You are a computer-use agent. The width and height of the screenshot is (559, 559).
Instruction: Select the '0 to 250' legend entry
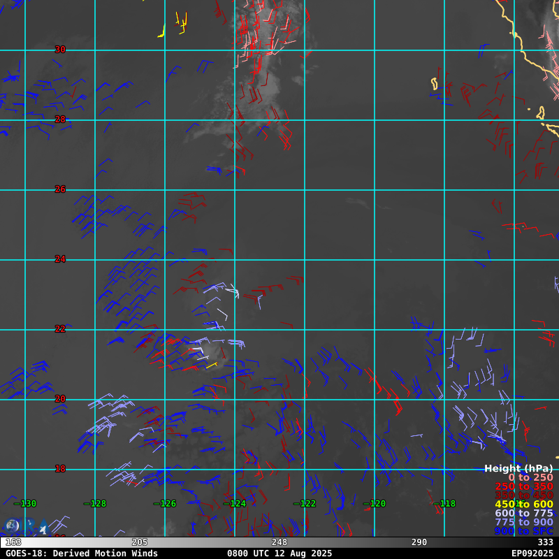[x=530, y=478]
